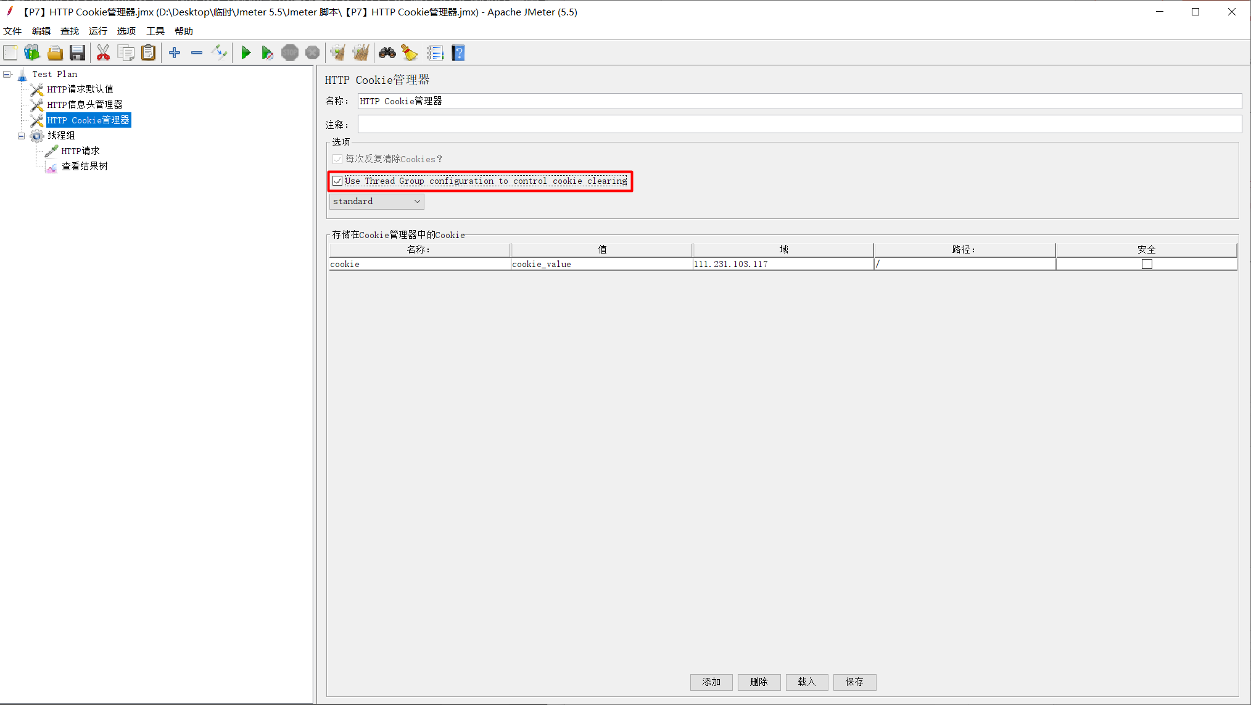Screen dimensions: 1251x705
Task: Open the 选项 menu
Action: click(x=126, y=31)
